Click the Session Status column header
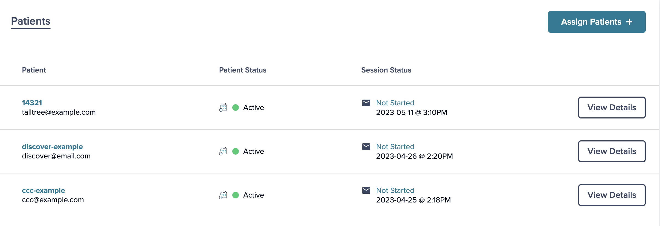This screenshot has height=226, width=660. pyautogui.click(x=386, y=70)
